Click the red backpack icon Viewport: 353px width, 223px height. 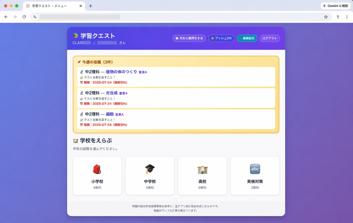[x=97, y=169]
